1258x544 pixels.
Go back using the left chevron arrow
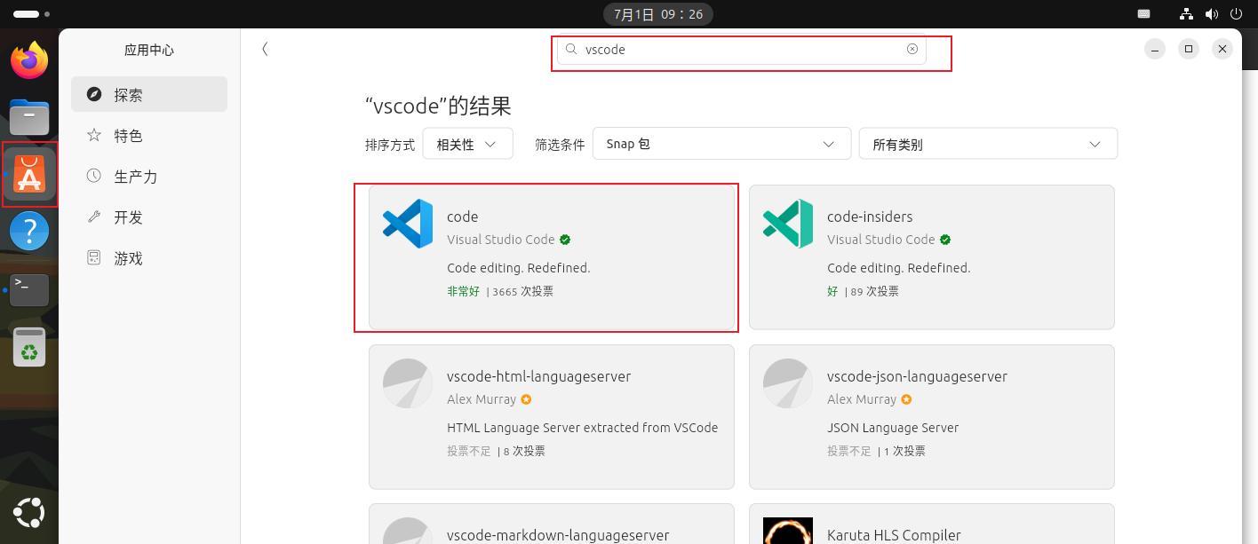pyautogui.click(x=265, y=50)
